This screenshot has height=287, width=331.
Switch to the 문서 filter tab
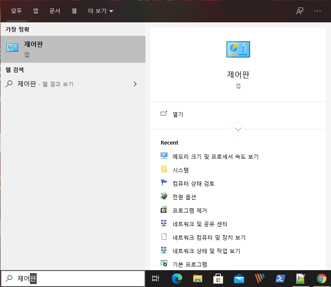55,11
